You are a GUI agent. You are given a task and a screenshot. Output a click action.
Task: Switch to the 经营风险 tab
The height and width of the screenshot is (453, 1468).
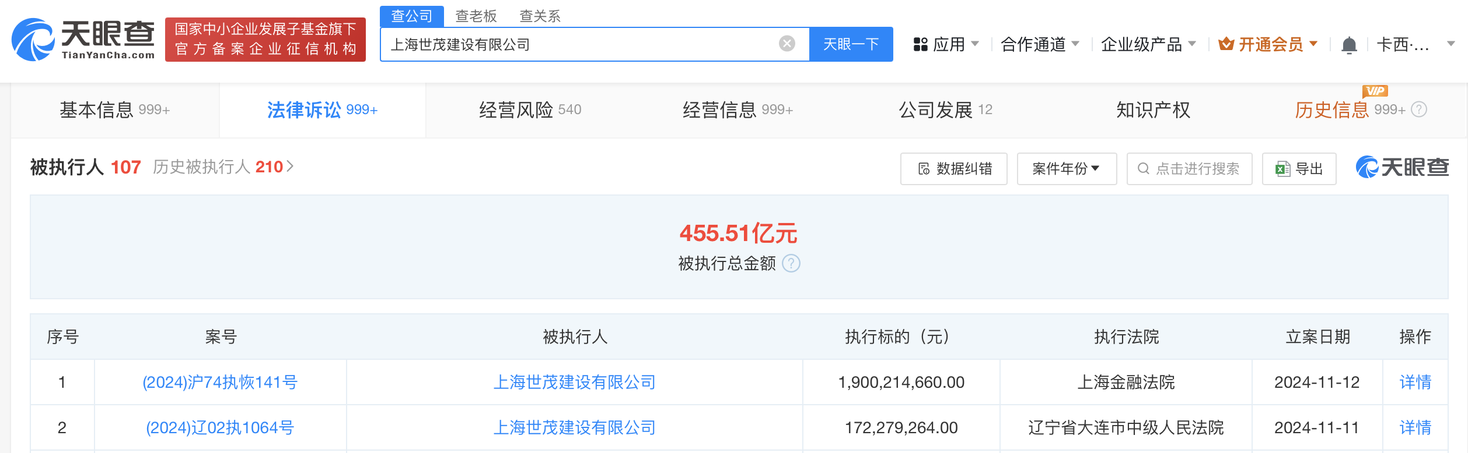530,110
